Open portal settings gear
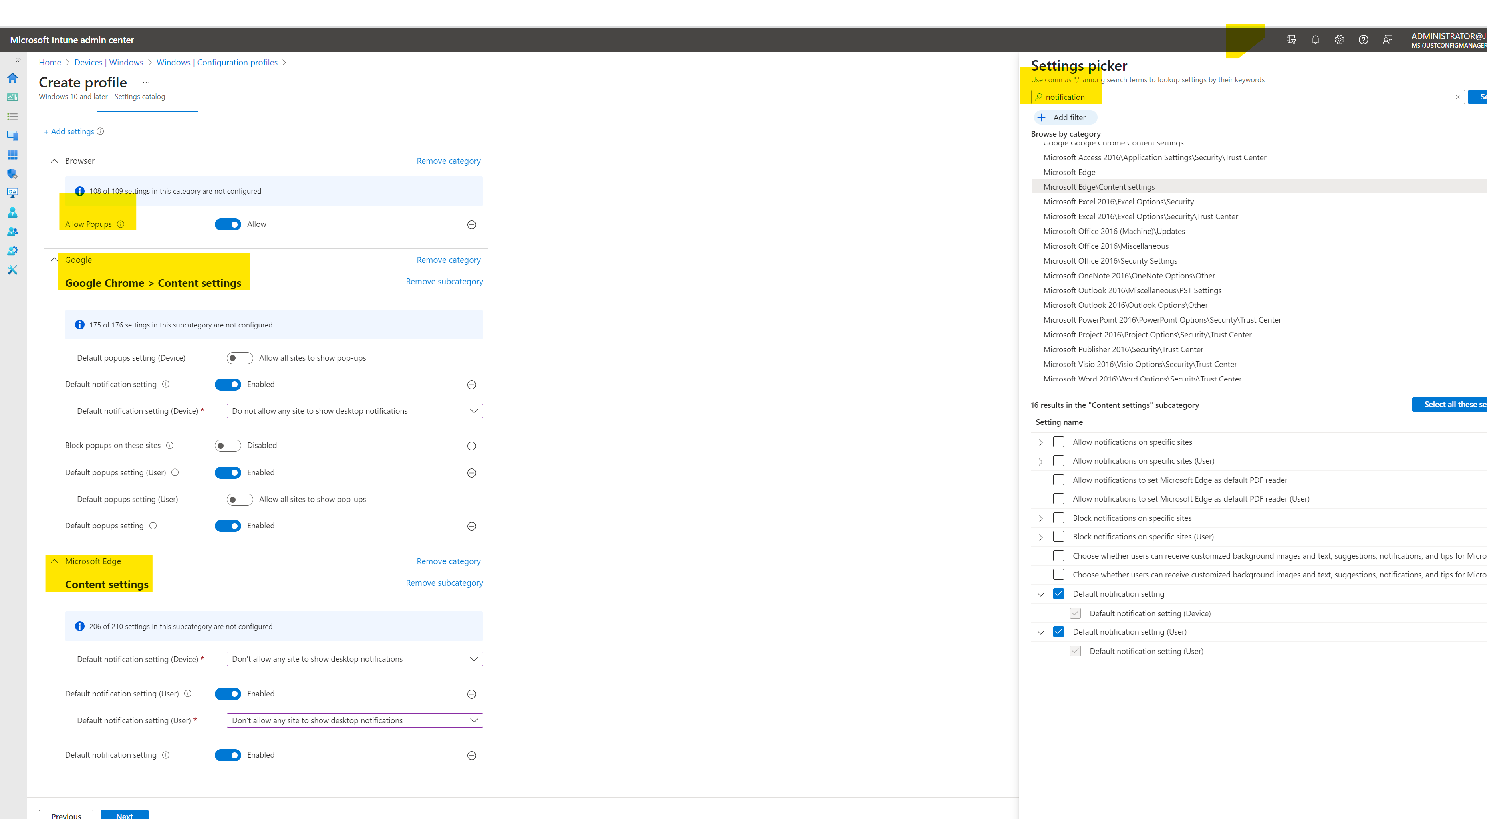1487x819 pixels. coord(1339,39)
